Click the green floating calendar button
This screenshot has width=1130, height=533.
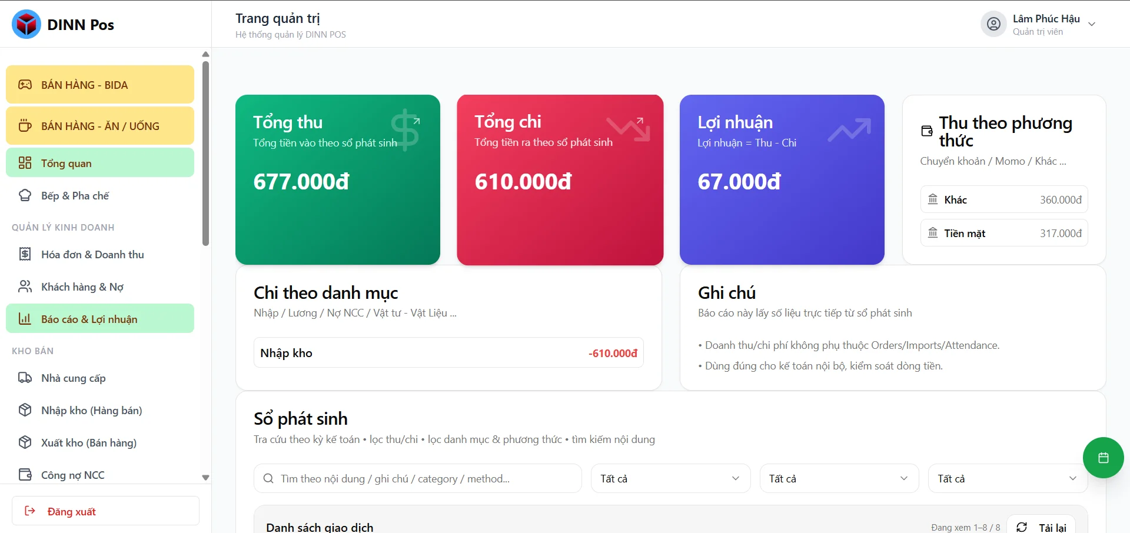pos(1103,458)
